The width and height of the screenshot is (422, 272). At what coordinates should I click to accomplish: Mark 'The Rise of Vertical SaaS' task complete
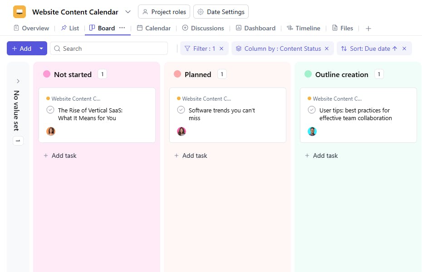[x=50, y=110]
